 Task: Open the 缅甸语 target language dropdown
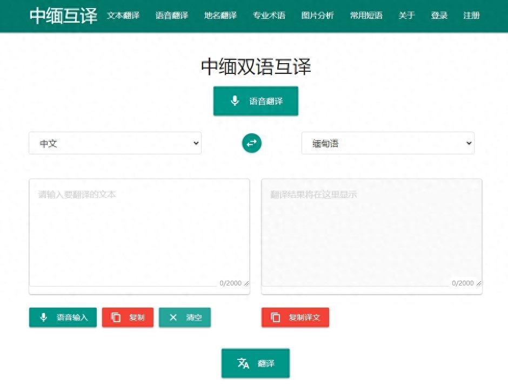tap(387, 144)
